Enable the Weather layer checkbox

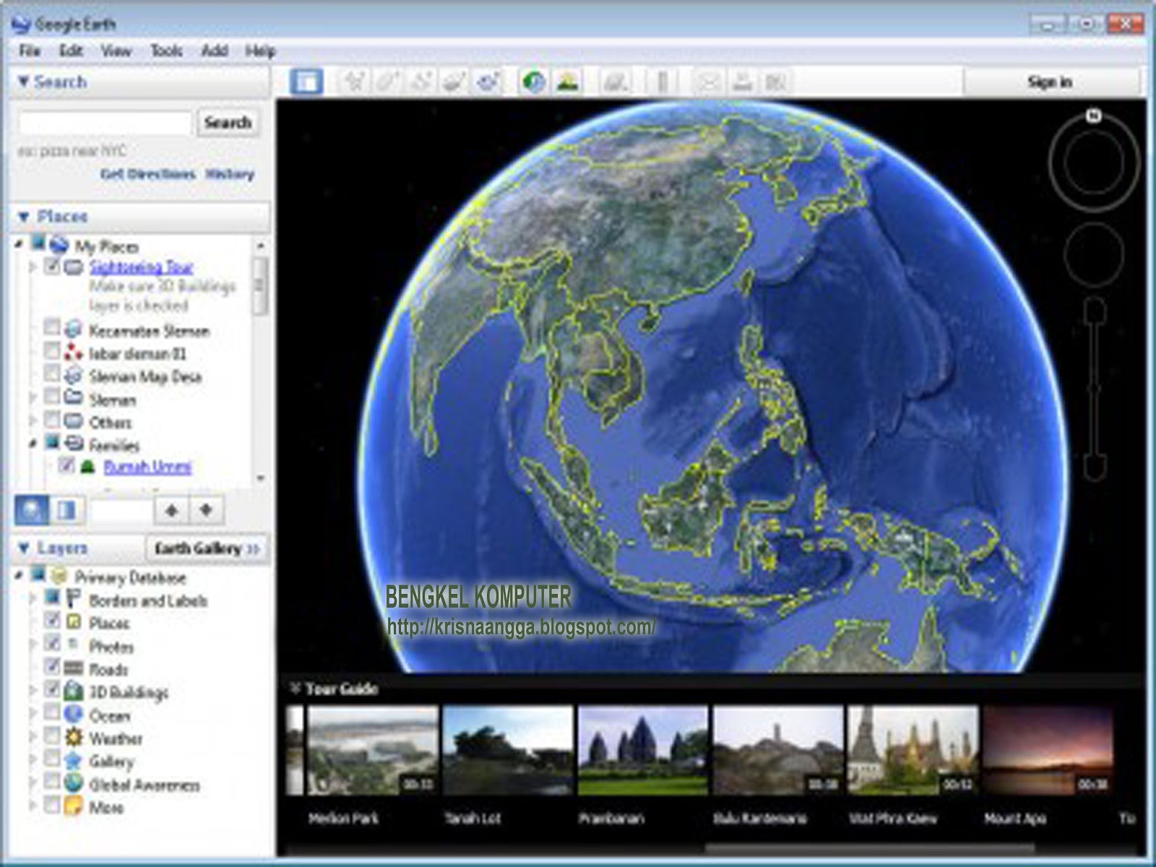(x=51, y=736)
